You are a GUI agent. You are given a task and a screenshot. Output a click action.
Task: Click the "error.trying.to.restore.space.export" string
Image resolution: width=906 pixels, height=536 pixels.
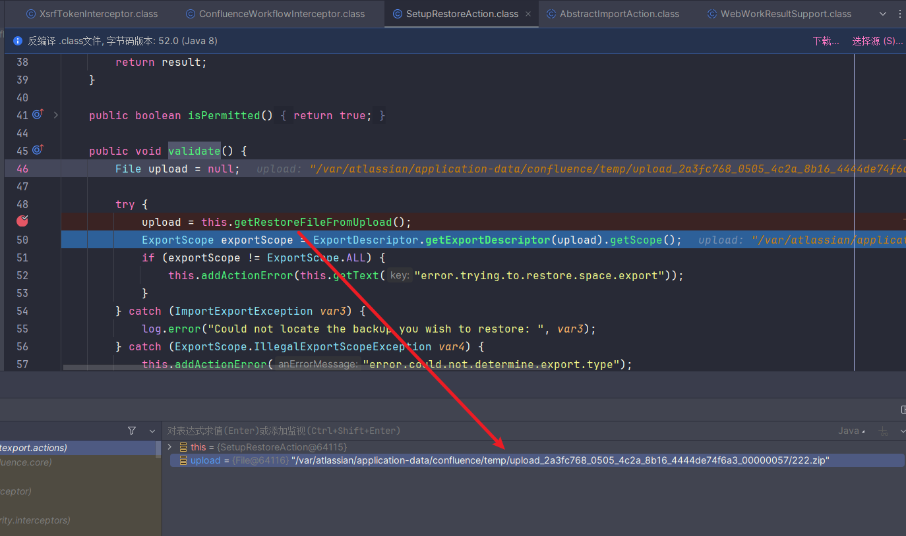[x=539, y=275]
